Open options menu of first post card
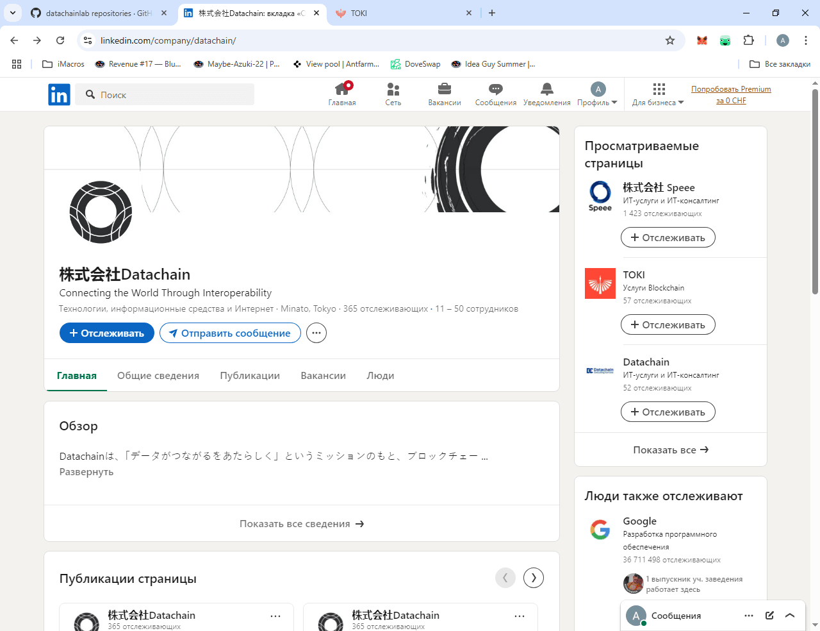820x631 pixels. tap(275, 616)
